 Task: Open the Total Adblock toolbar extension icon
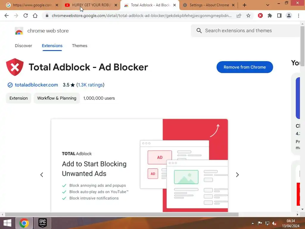pos(260,16)
